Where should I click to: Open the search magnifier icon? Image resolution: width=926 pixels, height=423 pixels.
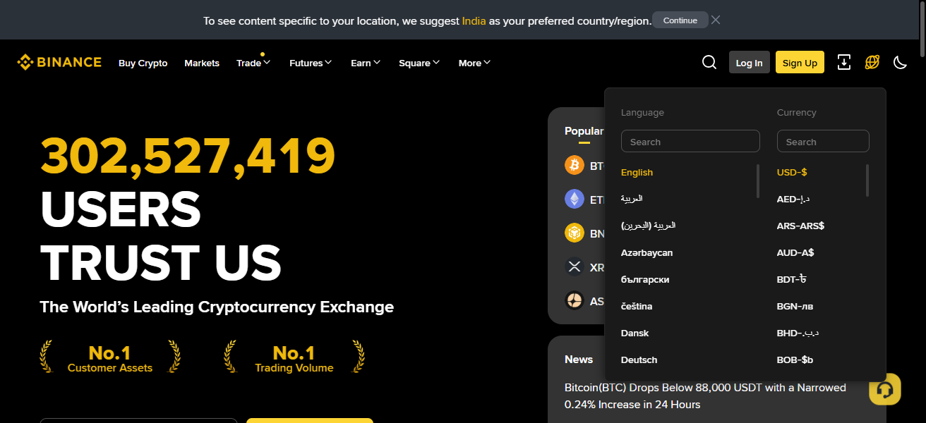[709, 62]
